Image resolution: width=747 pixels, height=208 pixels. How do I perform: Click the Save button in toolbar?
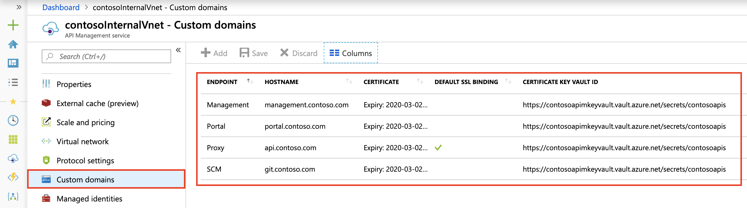pos(254,53)
